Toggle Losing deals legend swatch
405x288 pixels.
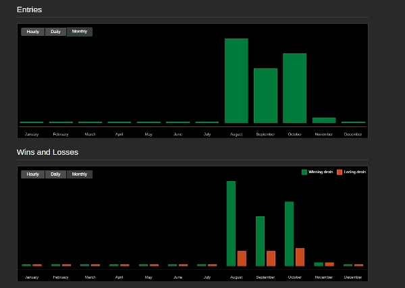pyautogui.click(x=340, y=172)
